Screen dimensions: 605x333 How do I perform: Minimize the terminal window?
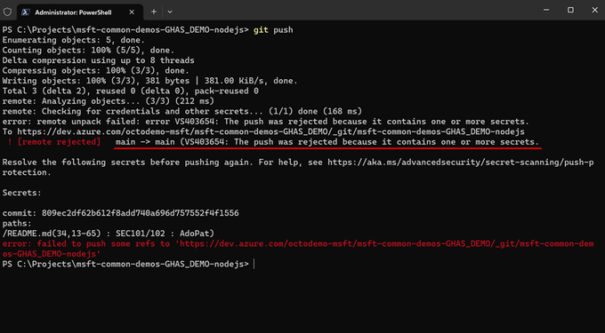[546, 11]
